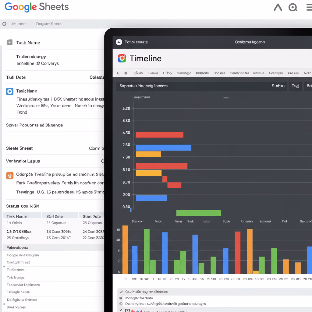
Task: Select the Ufiop tab
Action: click(167, 73)
